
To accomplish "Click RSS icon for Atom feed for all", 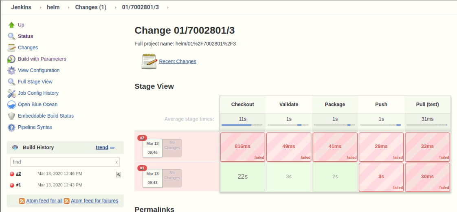I will (x=22, y=201).
